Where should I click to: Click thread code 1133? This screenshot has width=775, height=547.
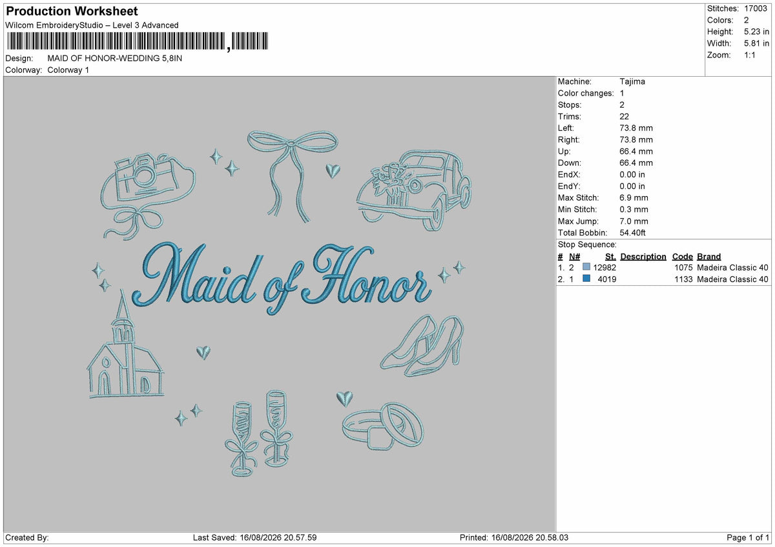tap(683, 279)
